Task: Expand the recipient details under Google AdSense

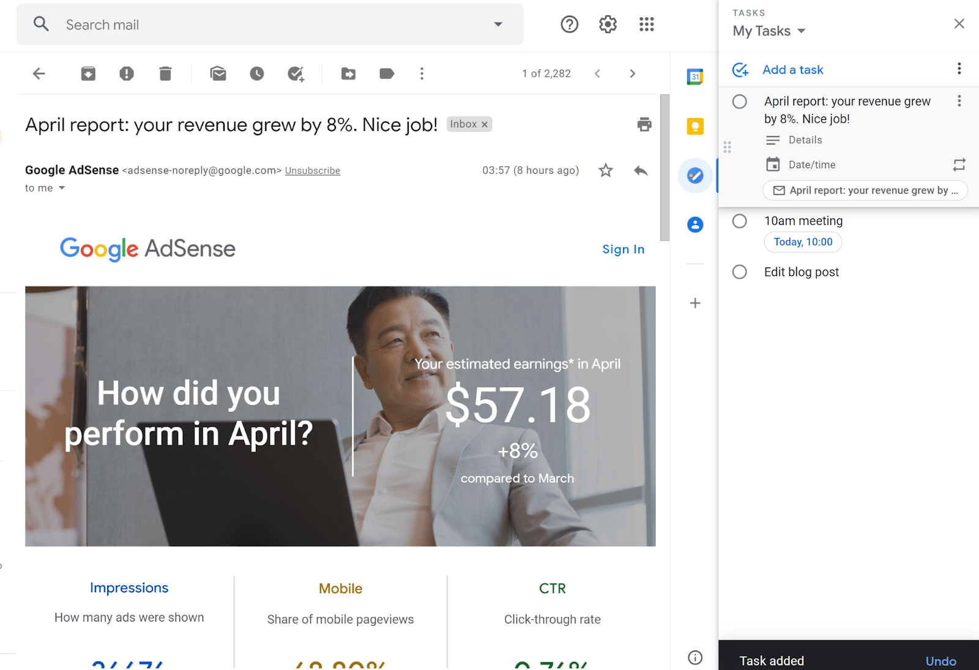Action: [61, 188]
